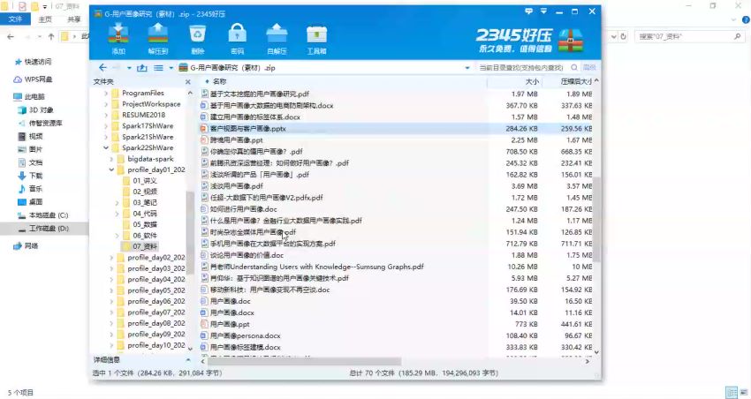Collapse the Spark22ShWare tree folder

pos(107,147)
